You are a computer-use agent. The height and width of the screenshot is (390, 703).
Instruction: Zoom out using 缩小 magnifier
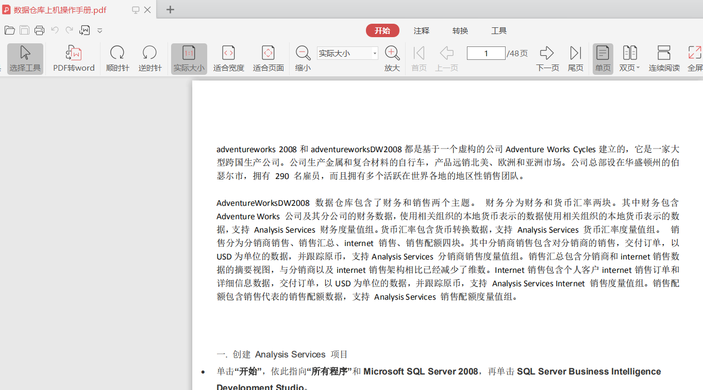(x=303, y=59)
